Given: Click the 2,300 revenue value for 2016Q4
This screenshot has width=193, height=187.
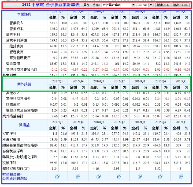Looking at the screenshot, I should pos(74,23).
